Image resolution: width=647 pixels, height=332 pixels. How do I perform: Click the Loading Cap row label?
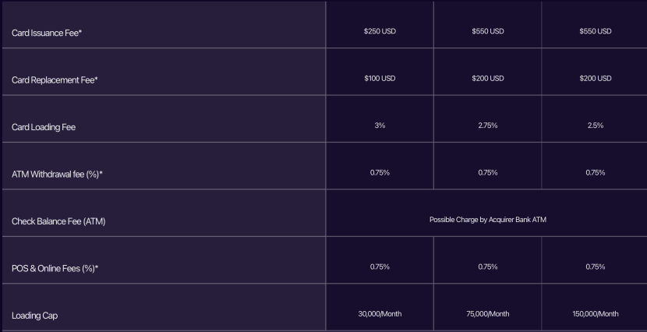[x=34, y=316]
